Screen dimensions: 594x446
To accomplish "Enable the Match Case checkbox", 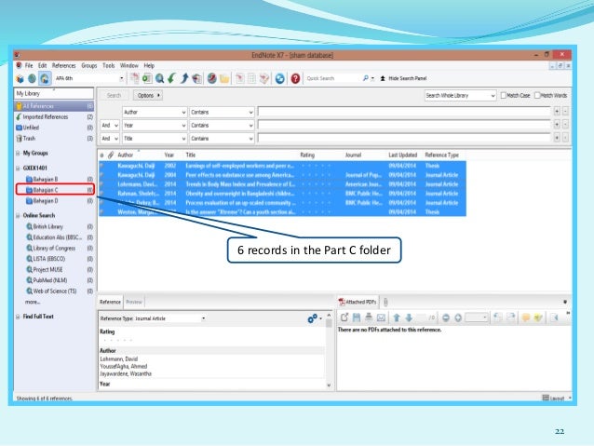I will point(503,96).
